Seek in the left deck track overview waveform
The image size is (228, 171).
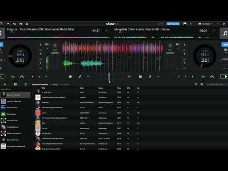(x=59, y=38)
